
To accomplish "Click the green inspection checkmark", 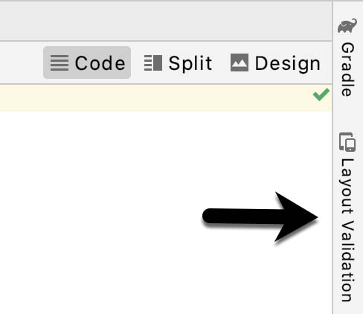I will [321, 94].
